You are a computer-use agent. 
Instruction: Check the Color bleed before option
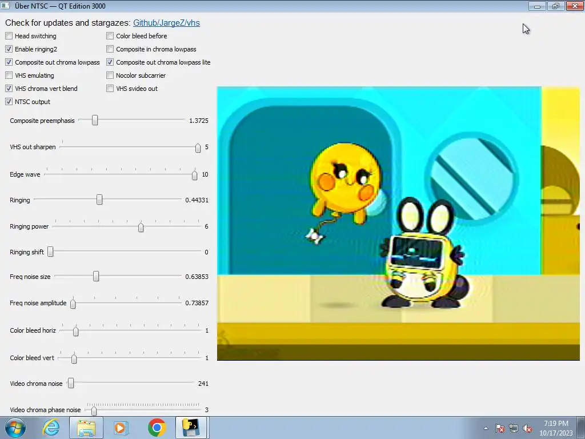tap(110, 36)
